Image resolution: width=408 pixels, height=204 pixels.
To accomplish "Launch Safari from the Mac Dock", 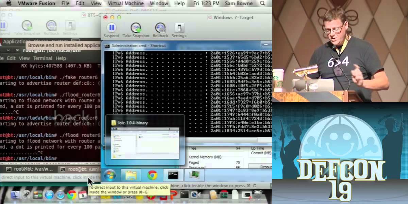I will point(61,195).
